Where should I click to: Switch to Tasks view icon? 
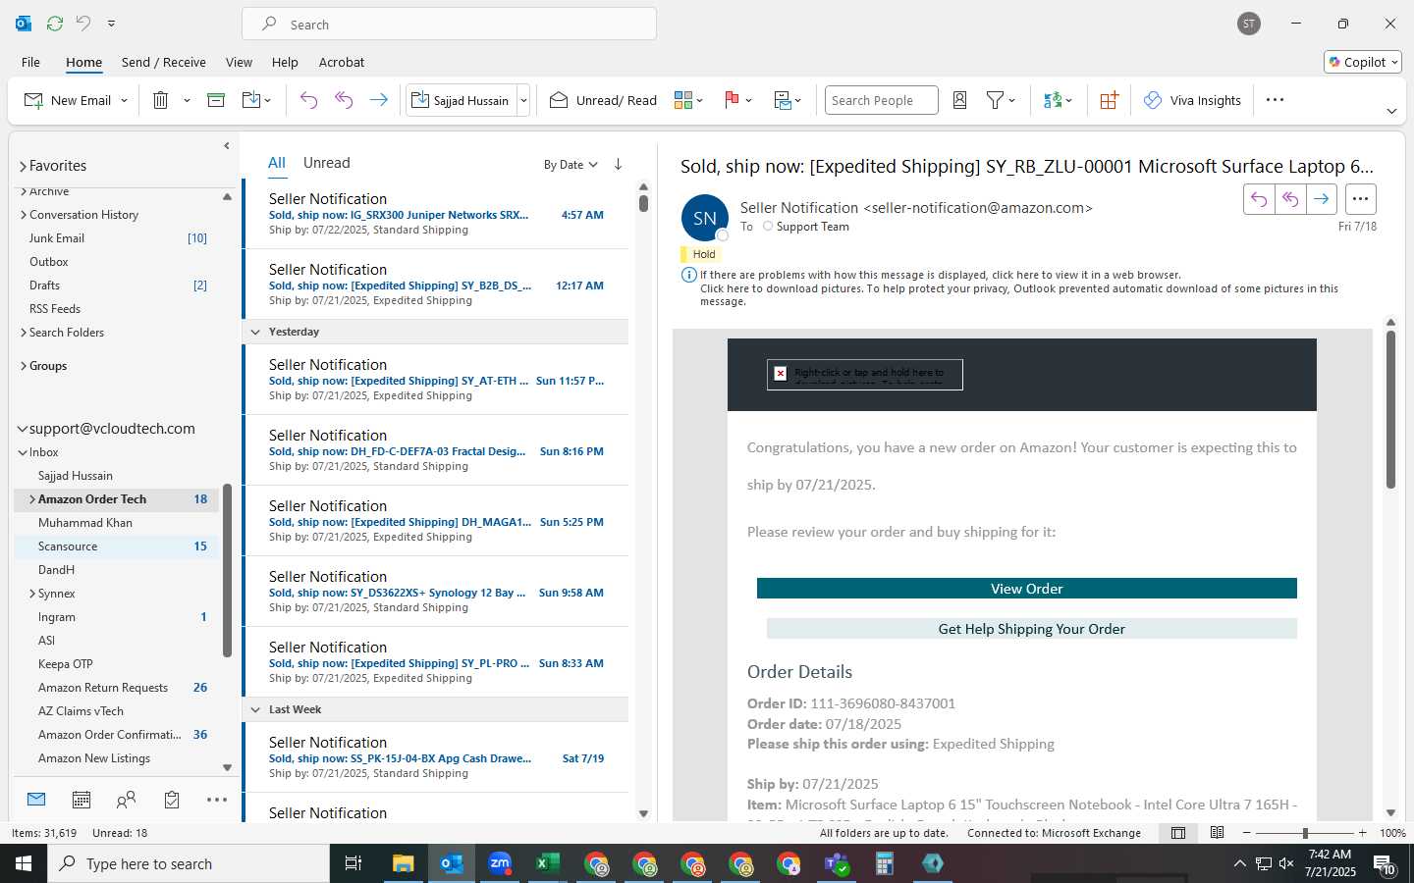pos(172,800)
